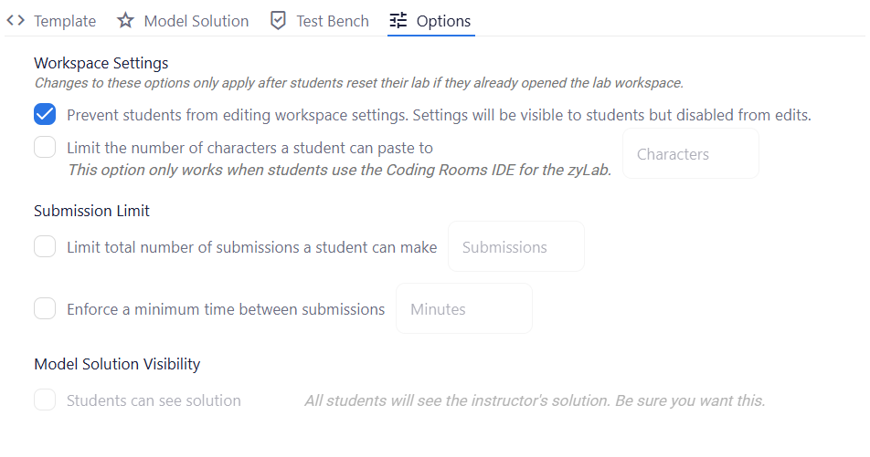
Task: Select the Options tab label
Action: point(443,21)
